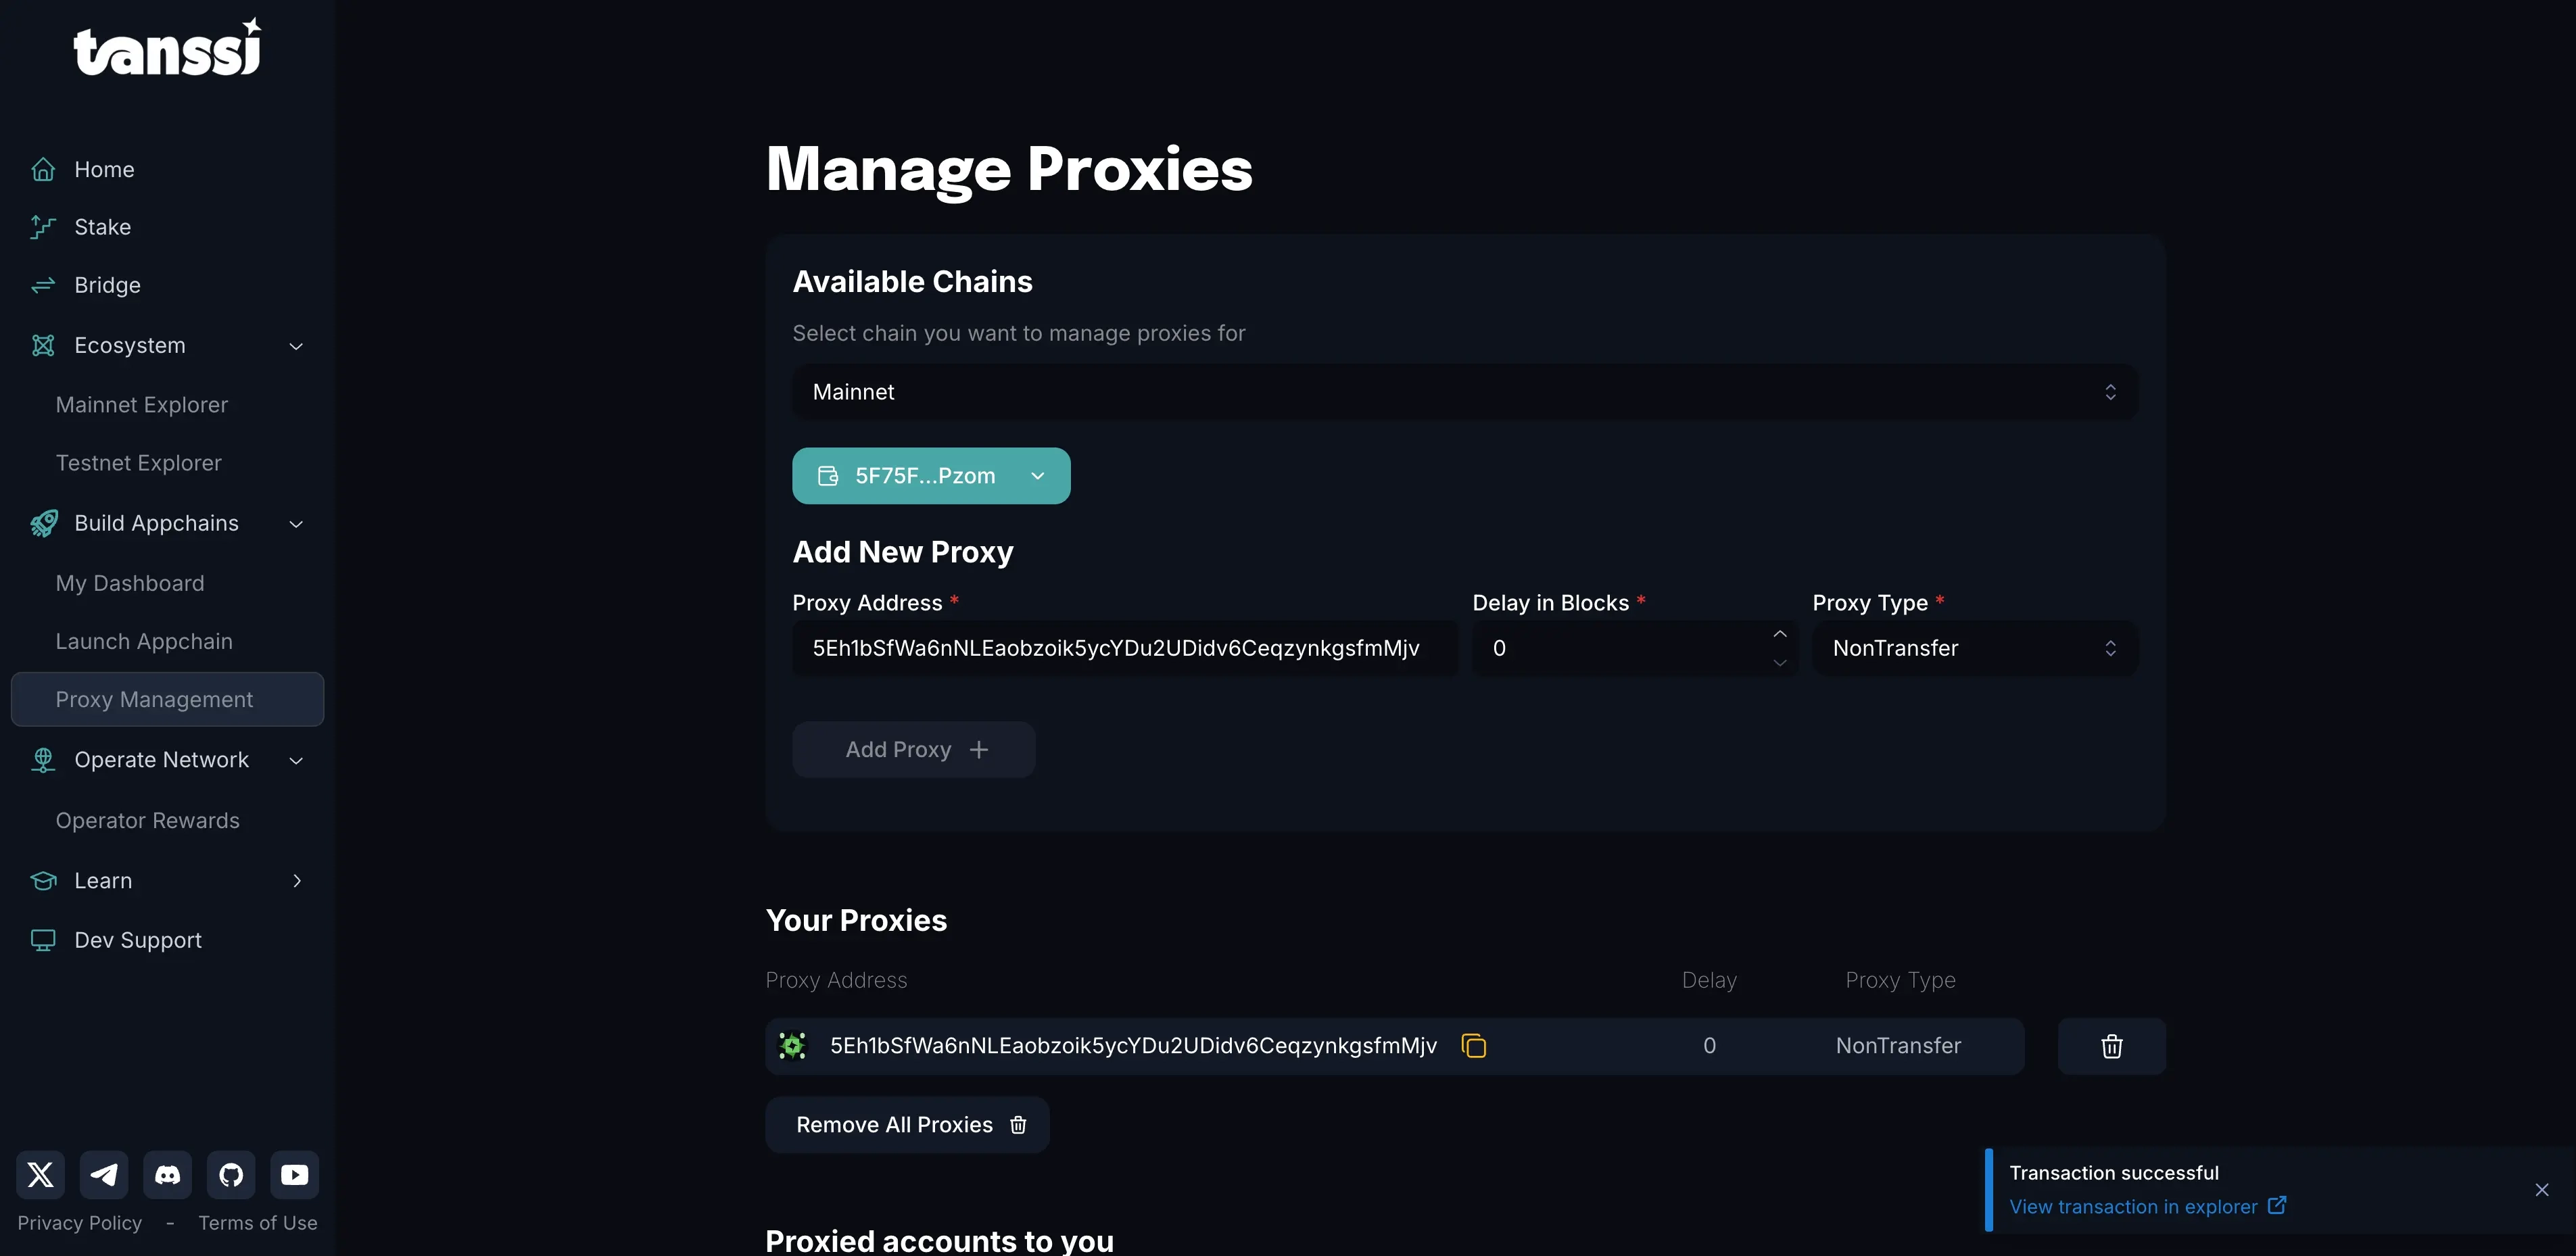
Task: Open My Dashboard
Action: (x=130, y=583)
